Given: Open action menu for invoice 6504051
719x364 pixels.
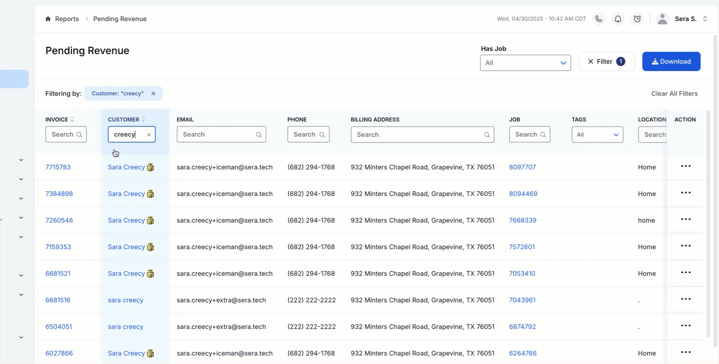Looking at the screenshot, I should pyautogui.click(x=686, y=325).
